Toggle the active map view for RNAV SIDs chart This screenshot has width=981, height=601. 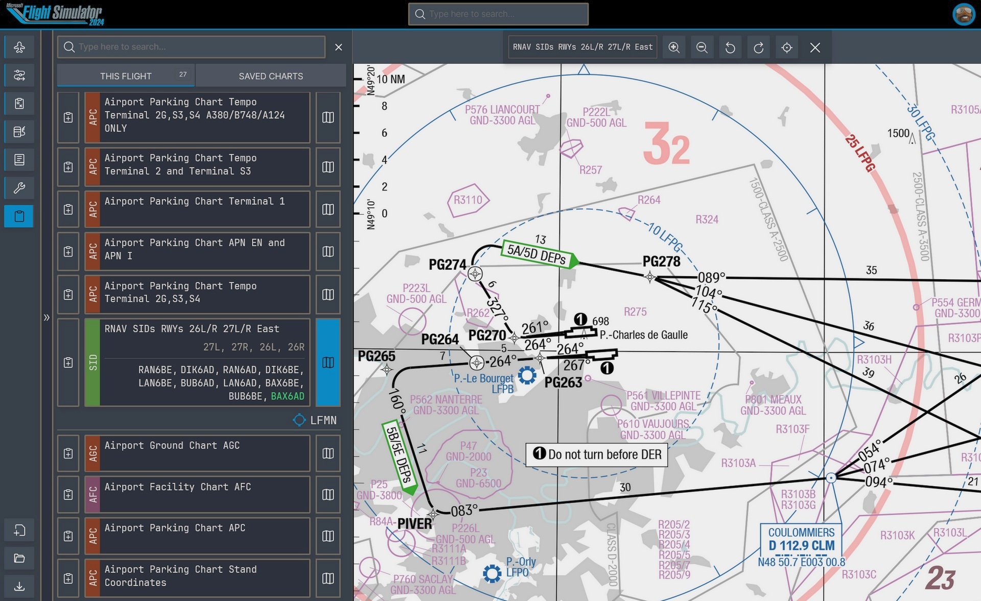click(x=328, y=363)
